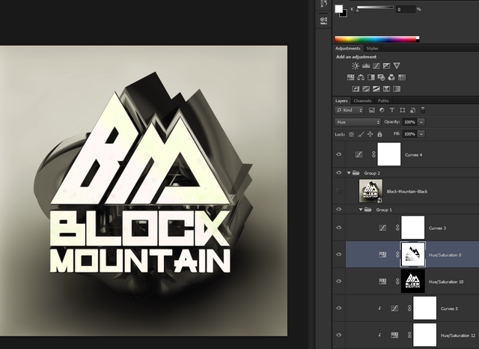Select the Curves 4 layer mask thumbnail

(389, 154)
